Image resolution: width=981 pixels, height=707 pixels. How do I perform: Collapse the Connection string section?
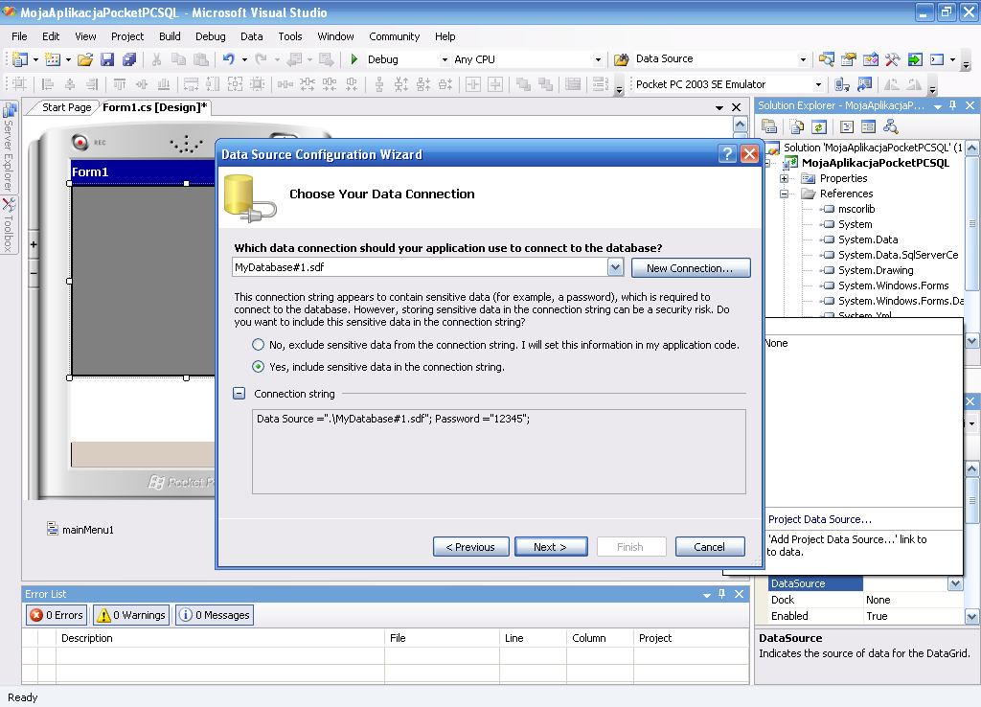[x=239, y=394]
